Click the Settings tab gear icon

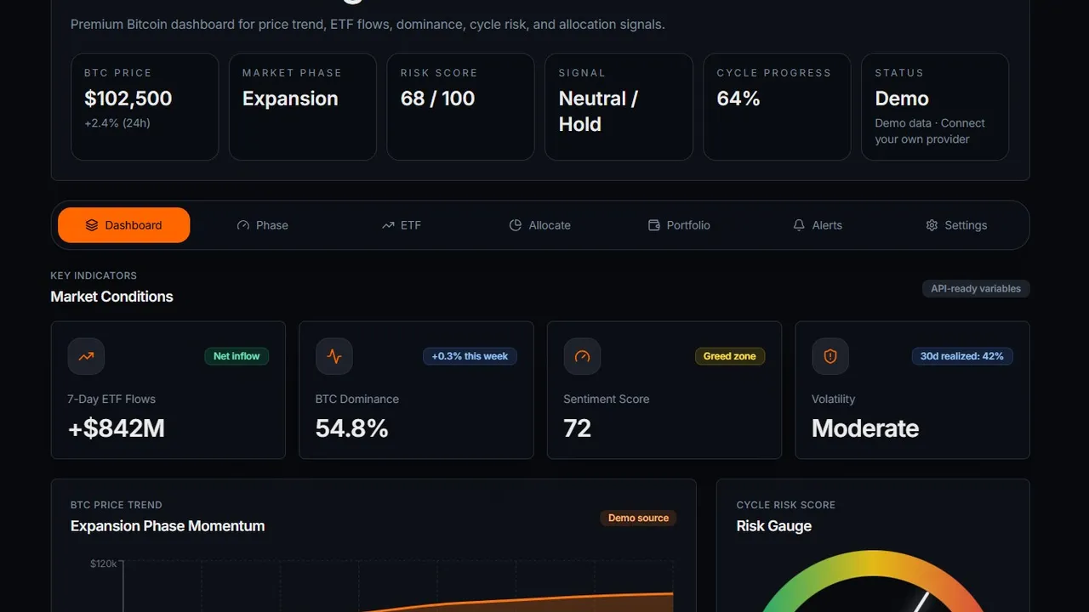coord(932,225)
